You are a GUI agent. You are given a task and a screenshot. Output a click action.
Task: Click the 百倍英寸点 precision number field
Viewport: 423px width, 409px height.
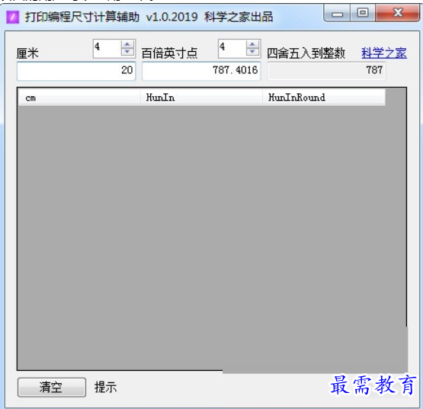point(232,48)
